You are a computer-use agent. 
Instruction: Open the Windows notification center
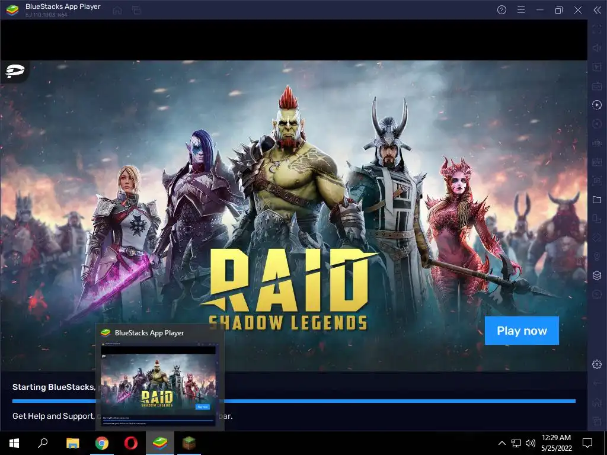click(587, 443)
